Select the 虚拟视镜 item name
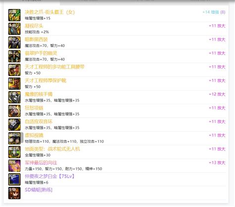Screen dimensions: 235x207 pyautogui.click(x=34, y=135)
